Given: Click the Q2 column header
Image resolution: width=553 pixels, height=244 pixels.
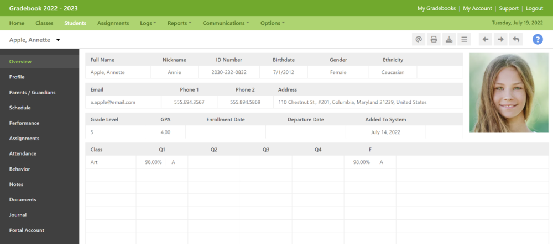Looking at the screenshot, I should (213, 150).
